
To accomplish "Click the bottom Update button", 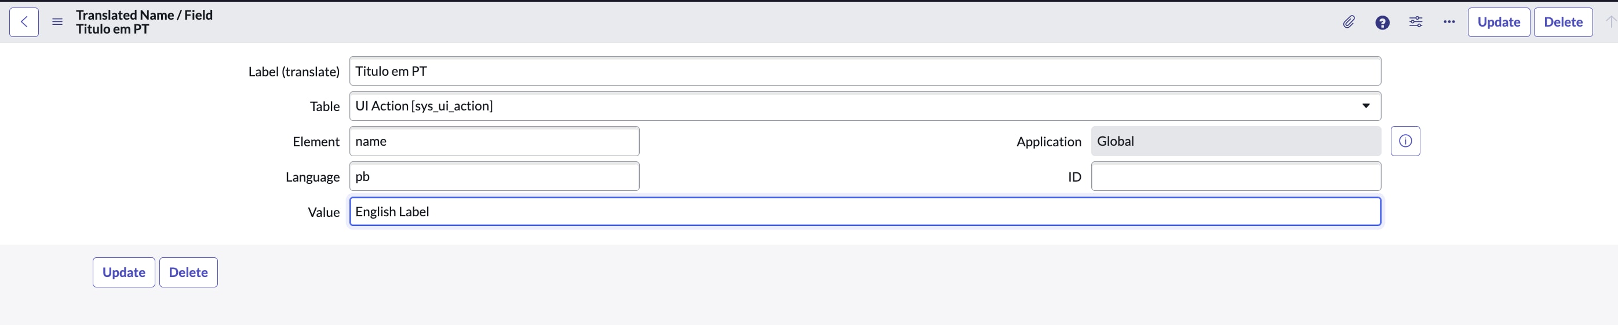I will coord(124,272).
